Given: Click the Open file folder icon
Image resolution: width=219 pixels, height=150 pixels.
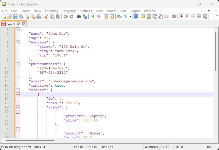Looking at the screenshot, I should click(9, 17).
